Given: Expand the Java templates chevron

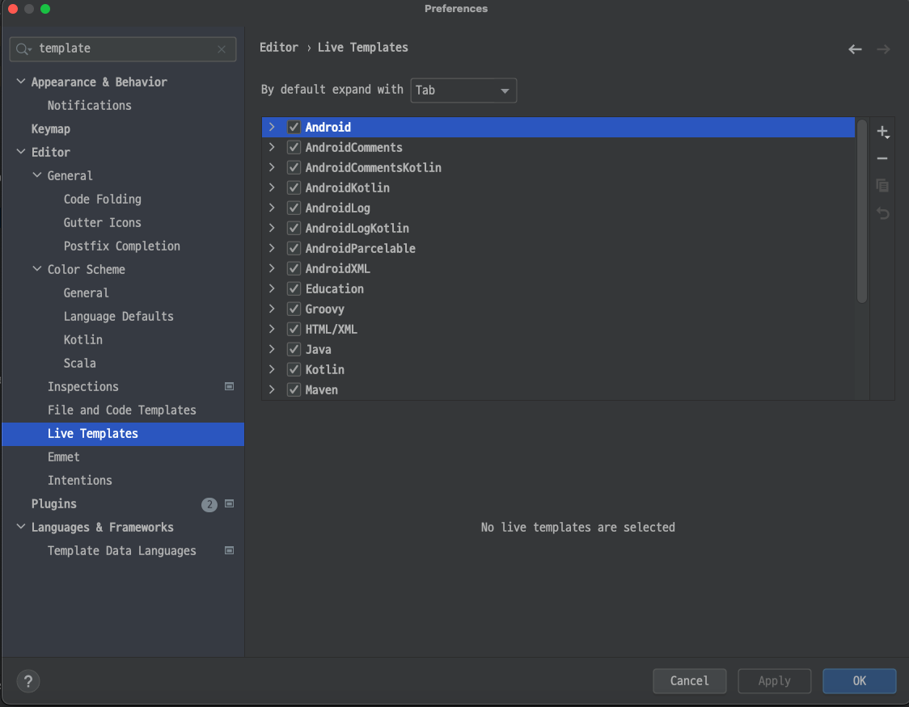Looking at the screenshot, I should pos(271,349).
